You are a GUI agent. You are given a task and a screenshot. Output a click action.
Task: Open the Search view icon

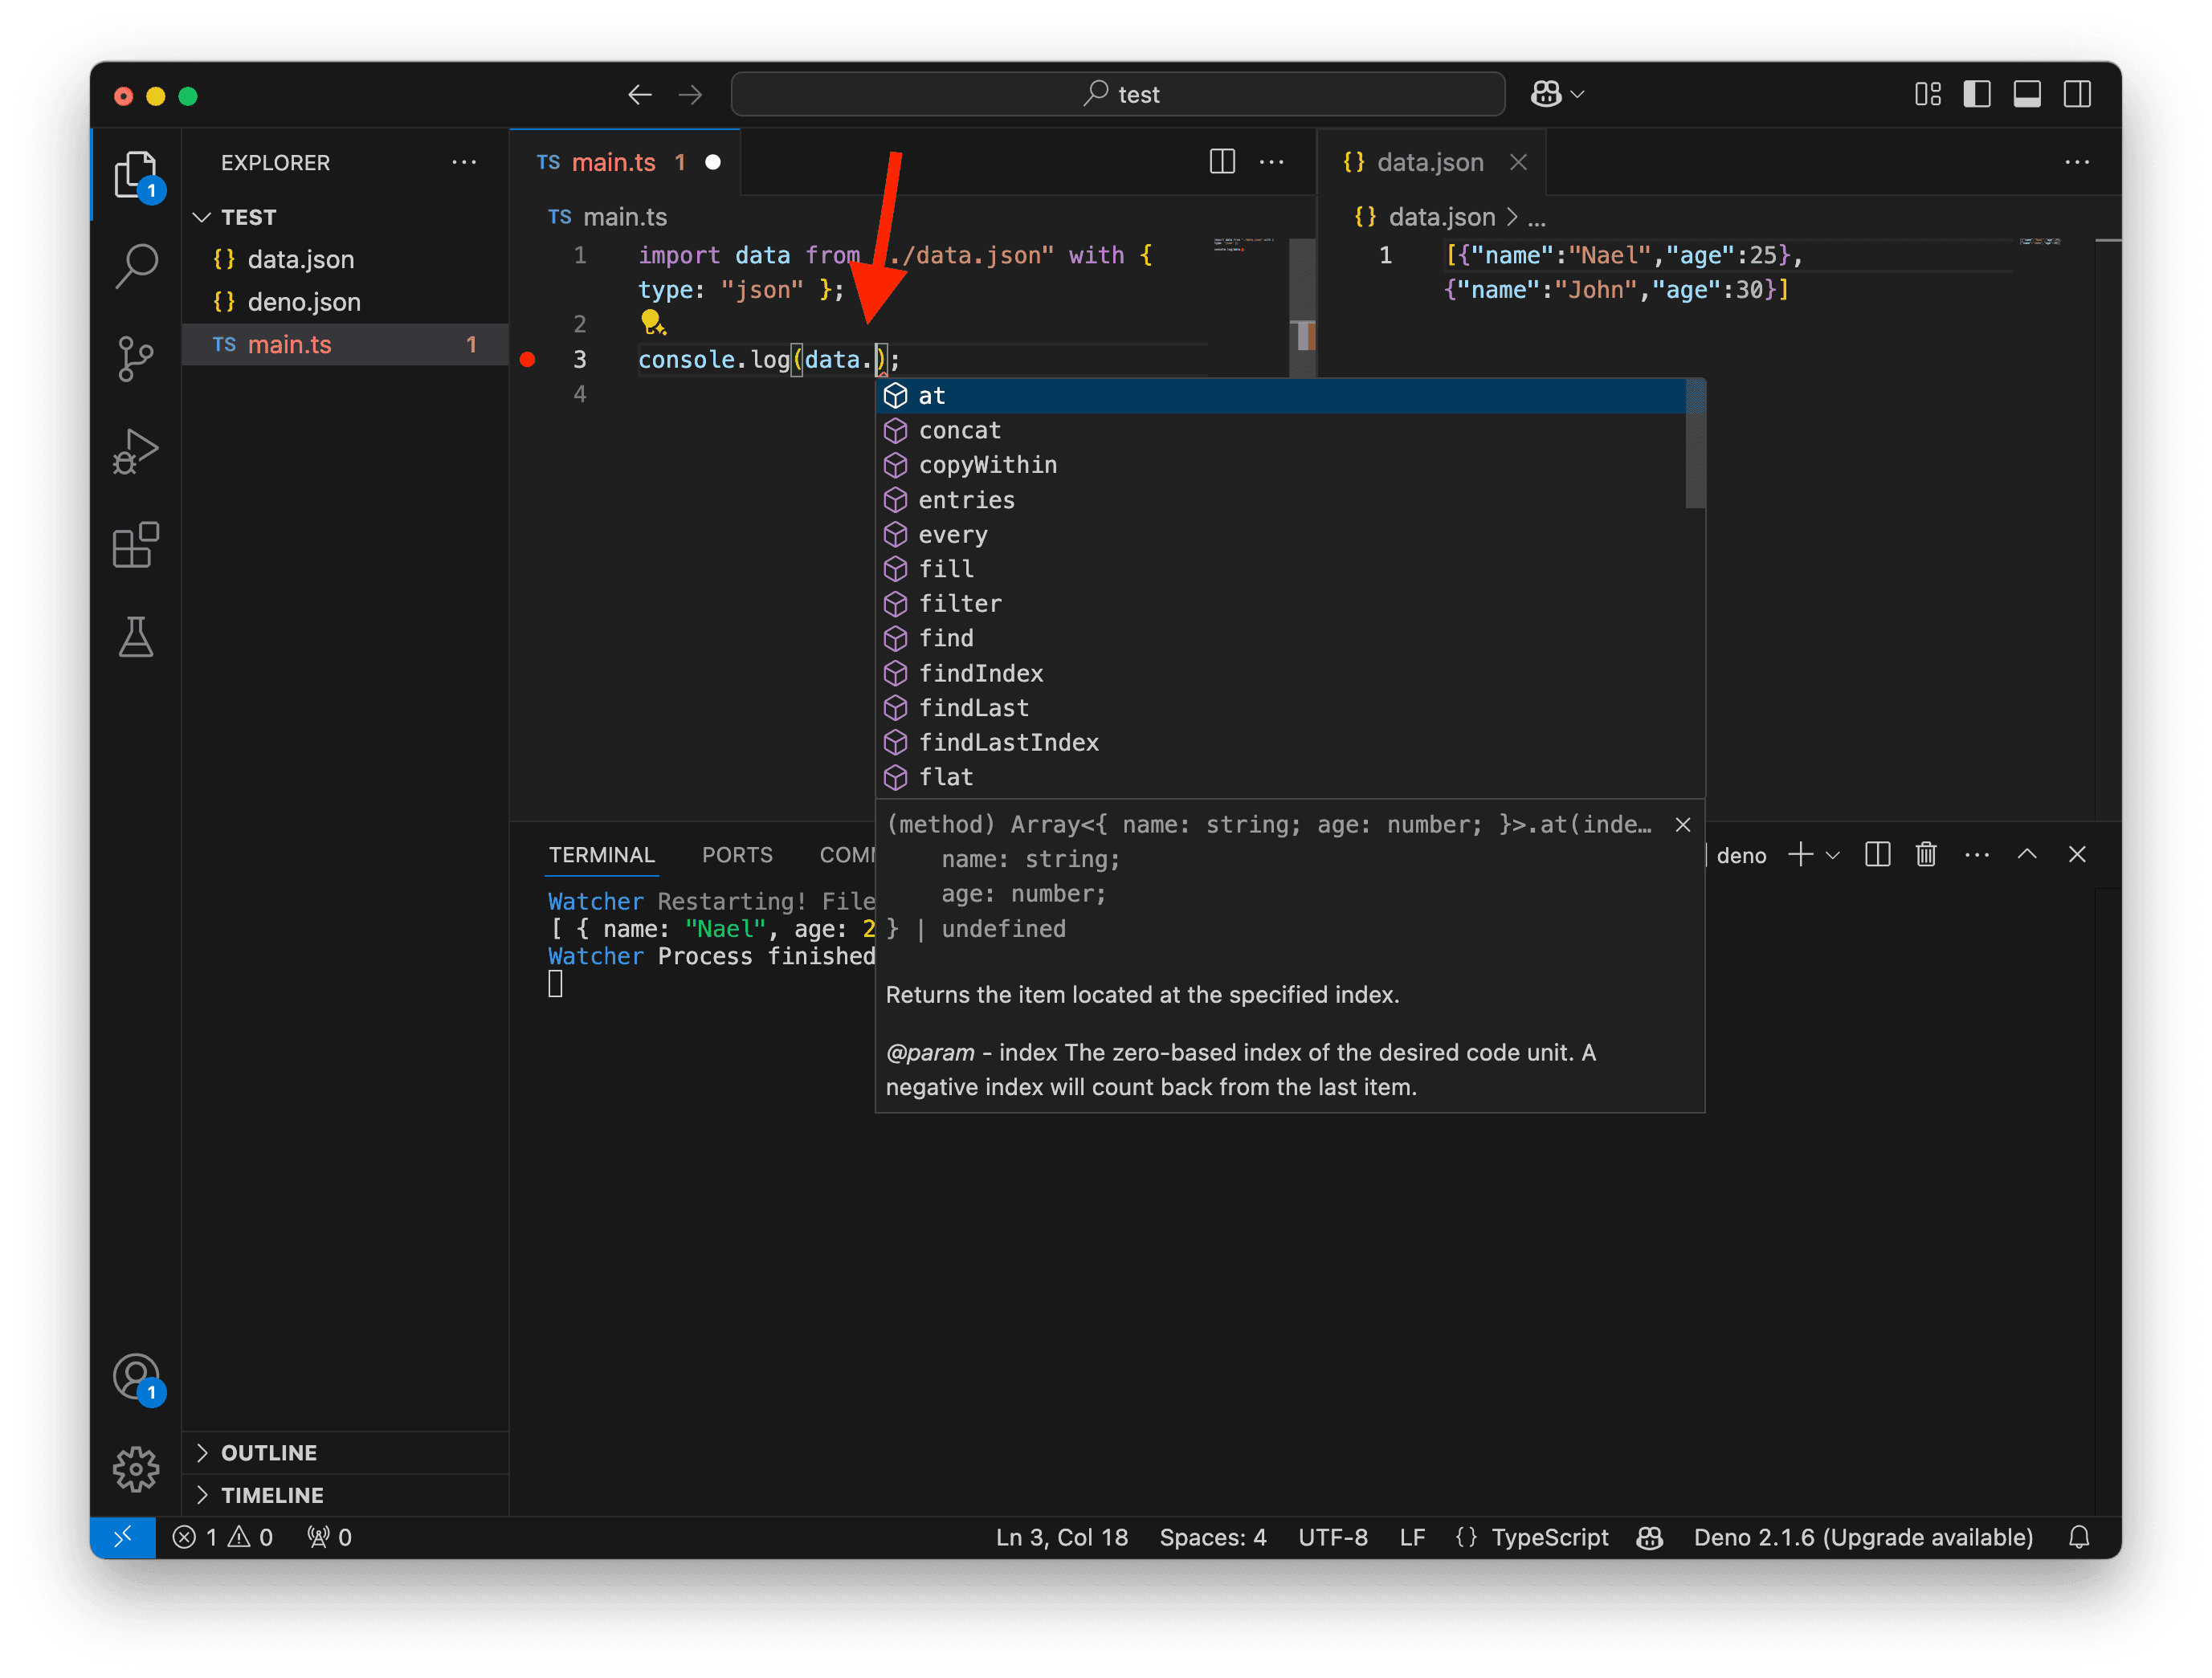click(x=136, y=266)
